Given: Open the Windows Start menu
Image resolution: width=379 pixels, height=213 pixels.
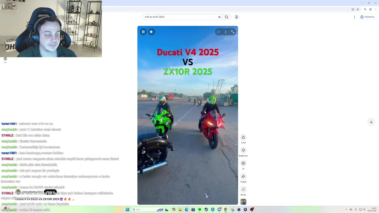Looking at the screenshot, I should pos(127,209).
